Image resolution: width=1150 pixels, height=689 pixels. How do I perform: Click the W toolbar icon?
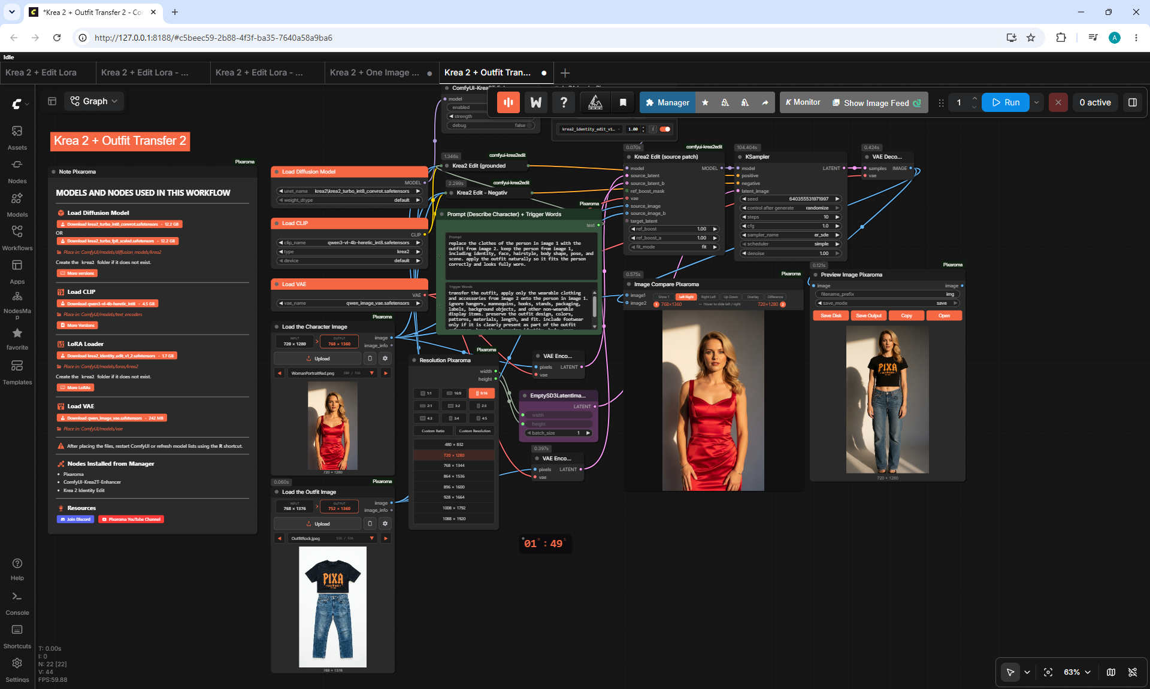(536, 102)
